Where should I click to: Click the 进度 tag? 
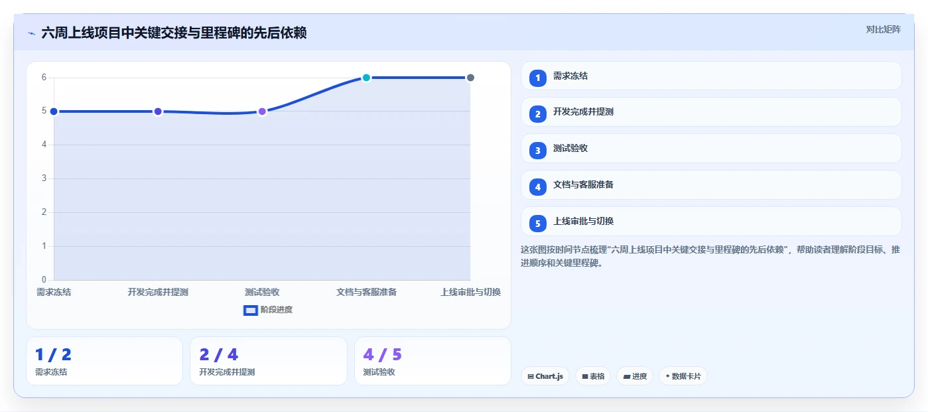(635, 376)
